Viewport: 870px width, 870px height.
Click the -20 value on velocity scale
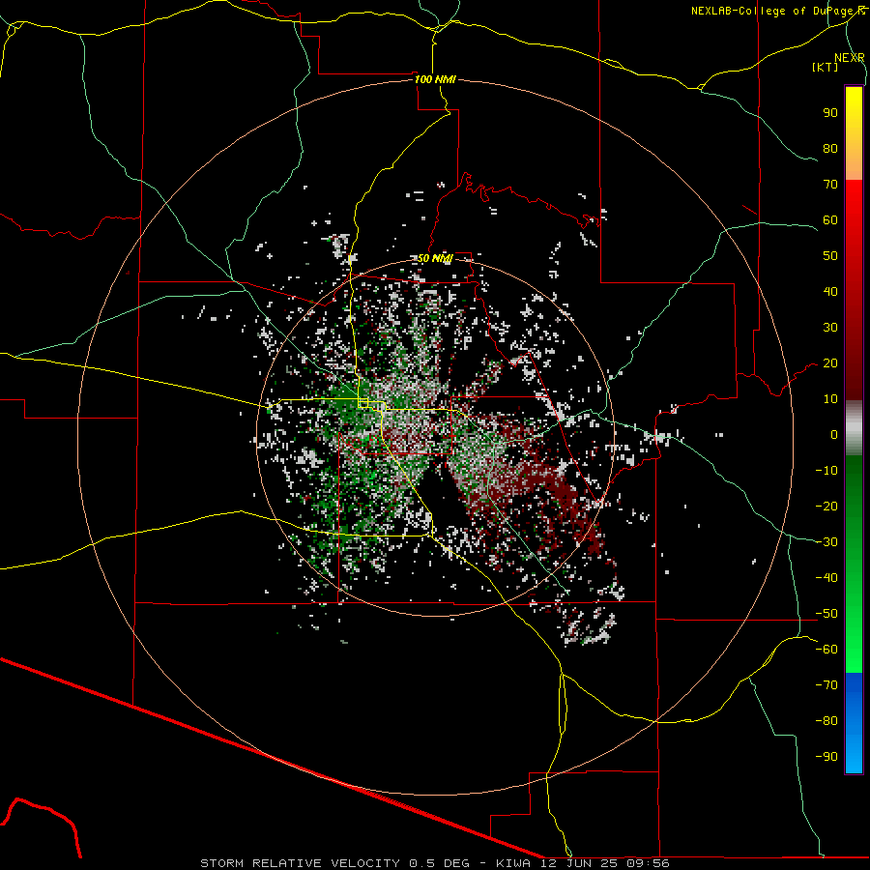click(826, 506)
